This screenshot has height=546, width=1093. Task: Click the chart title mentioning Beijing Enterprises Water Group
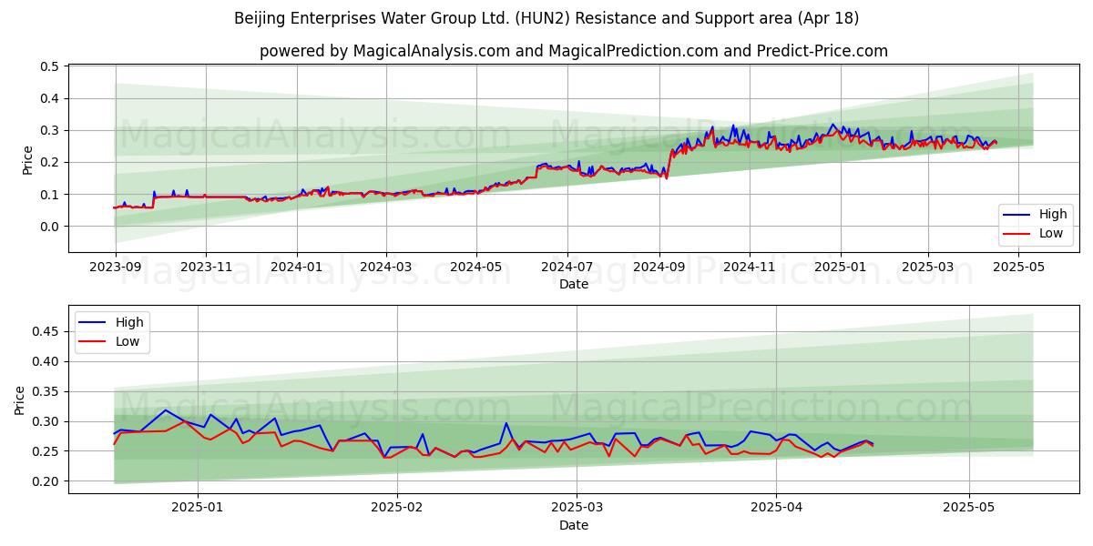546,18
